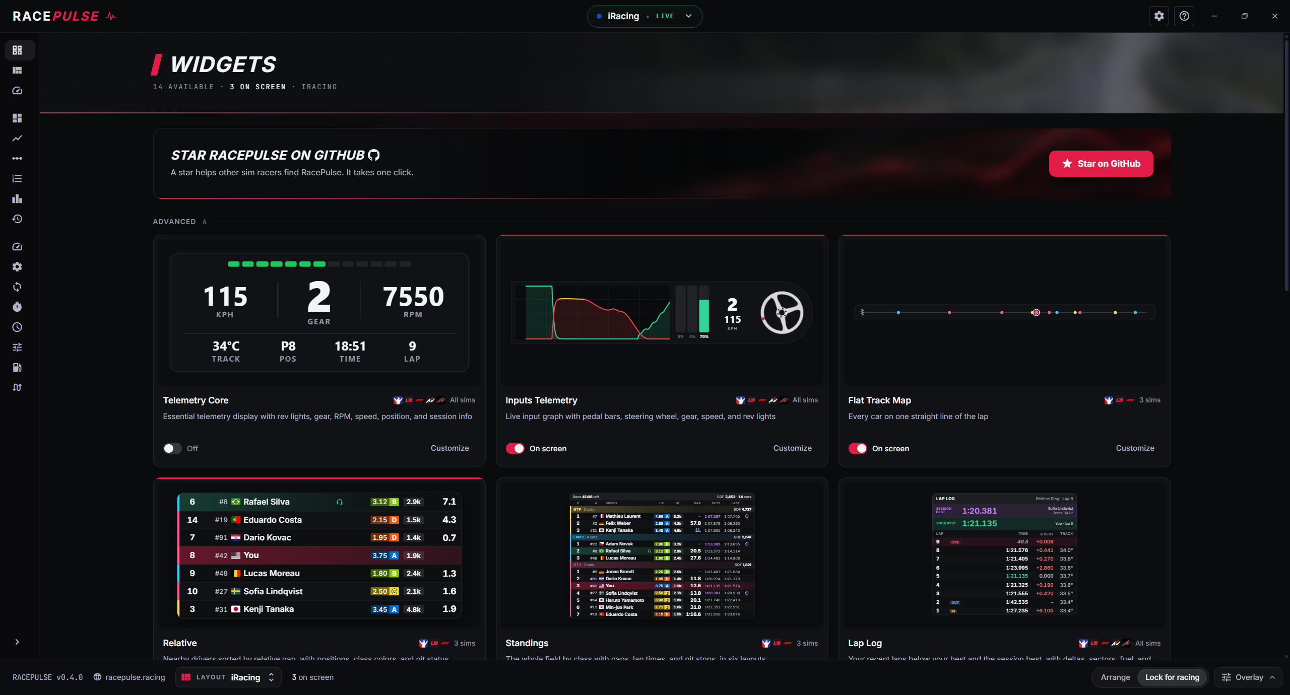The image size is (1290, 695).
Task: Open the dashboard tiles icon in sidebar
Action: point(17,118)
